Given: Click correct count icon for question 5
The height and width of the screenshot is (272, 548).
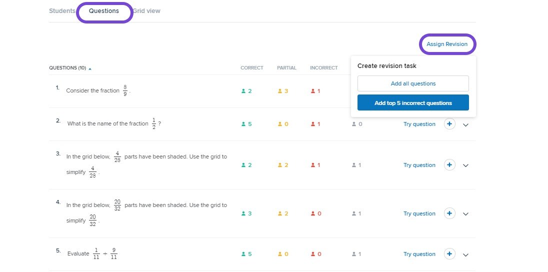Looking at the screenshot, I should [x=243, y=254].
